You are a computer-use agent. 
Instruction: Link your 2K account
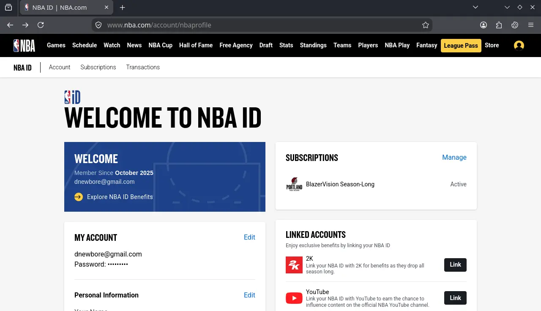point(455,265)
